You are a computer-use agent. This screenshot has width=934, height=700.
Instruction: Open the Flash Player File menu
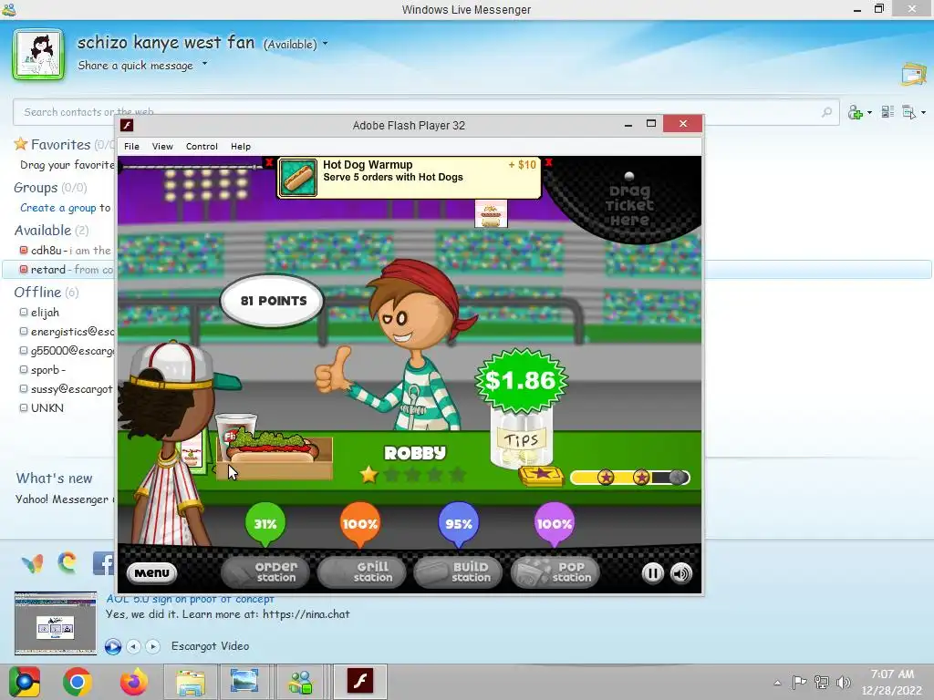click(131, 147)
